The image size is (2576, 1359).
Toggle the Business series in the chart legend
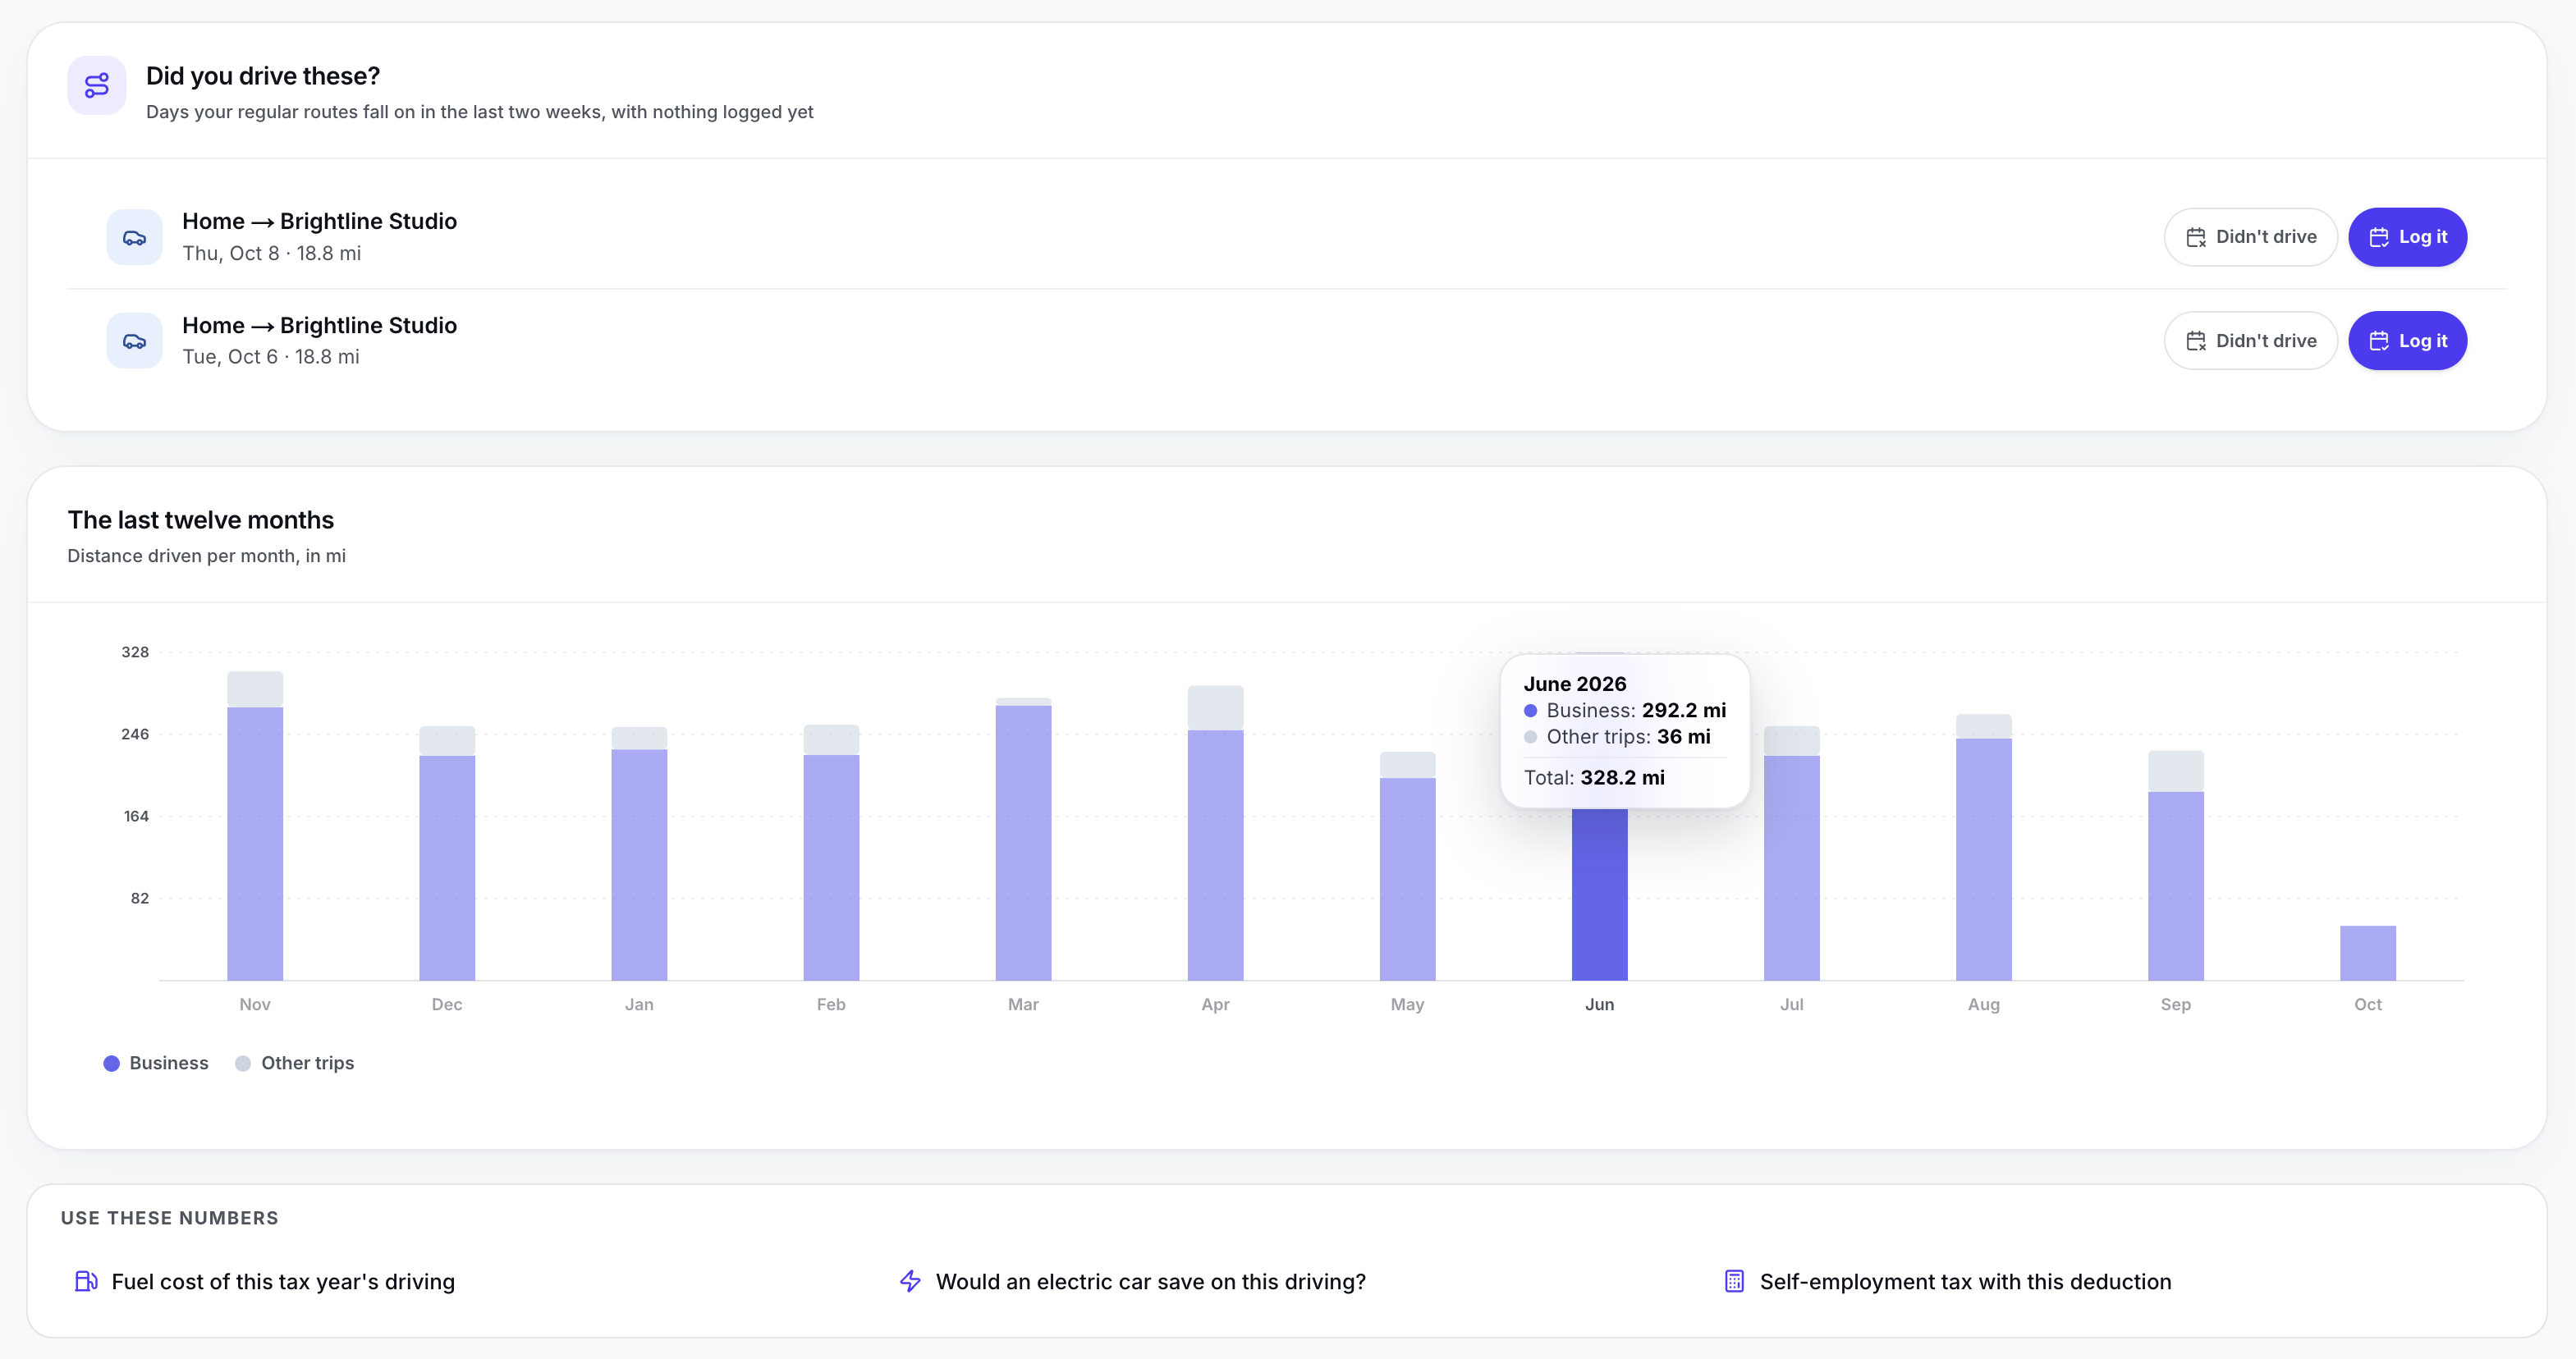point(156,1063)
